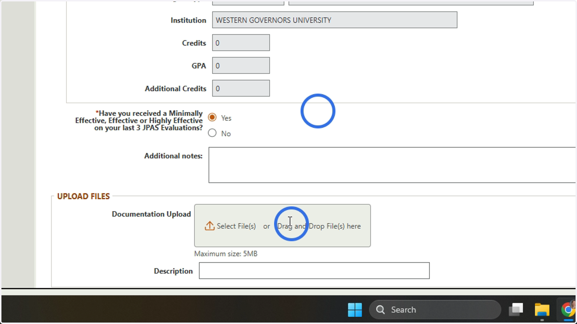Click the UPLOAD FILES section heading
The image size is (577, 324).
point(84,196)
